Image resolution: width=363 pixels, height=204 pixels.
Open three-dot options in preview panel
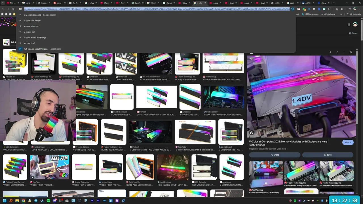[x=344, y=52]
